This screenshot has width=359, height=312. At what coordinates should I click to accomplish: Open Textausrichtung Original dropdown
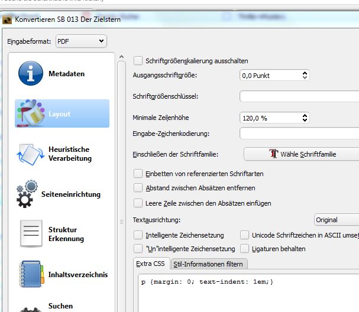(337, 220)
